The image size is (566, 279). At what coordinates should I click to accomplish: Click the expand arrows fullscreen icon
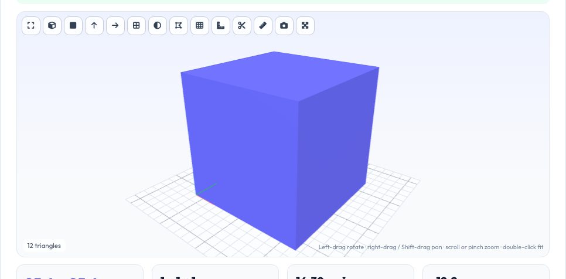(305, 26)
